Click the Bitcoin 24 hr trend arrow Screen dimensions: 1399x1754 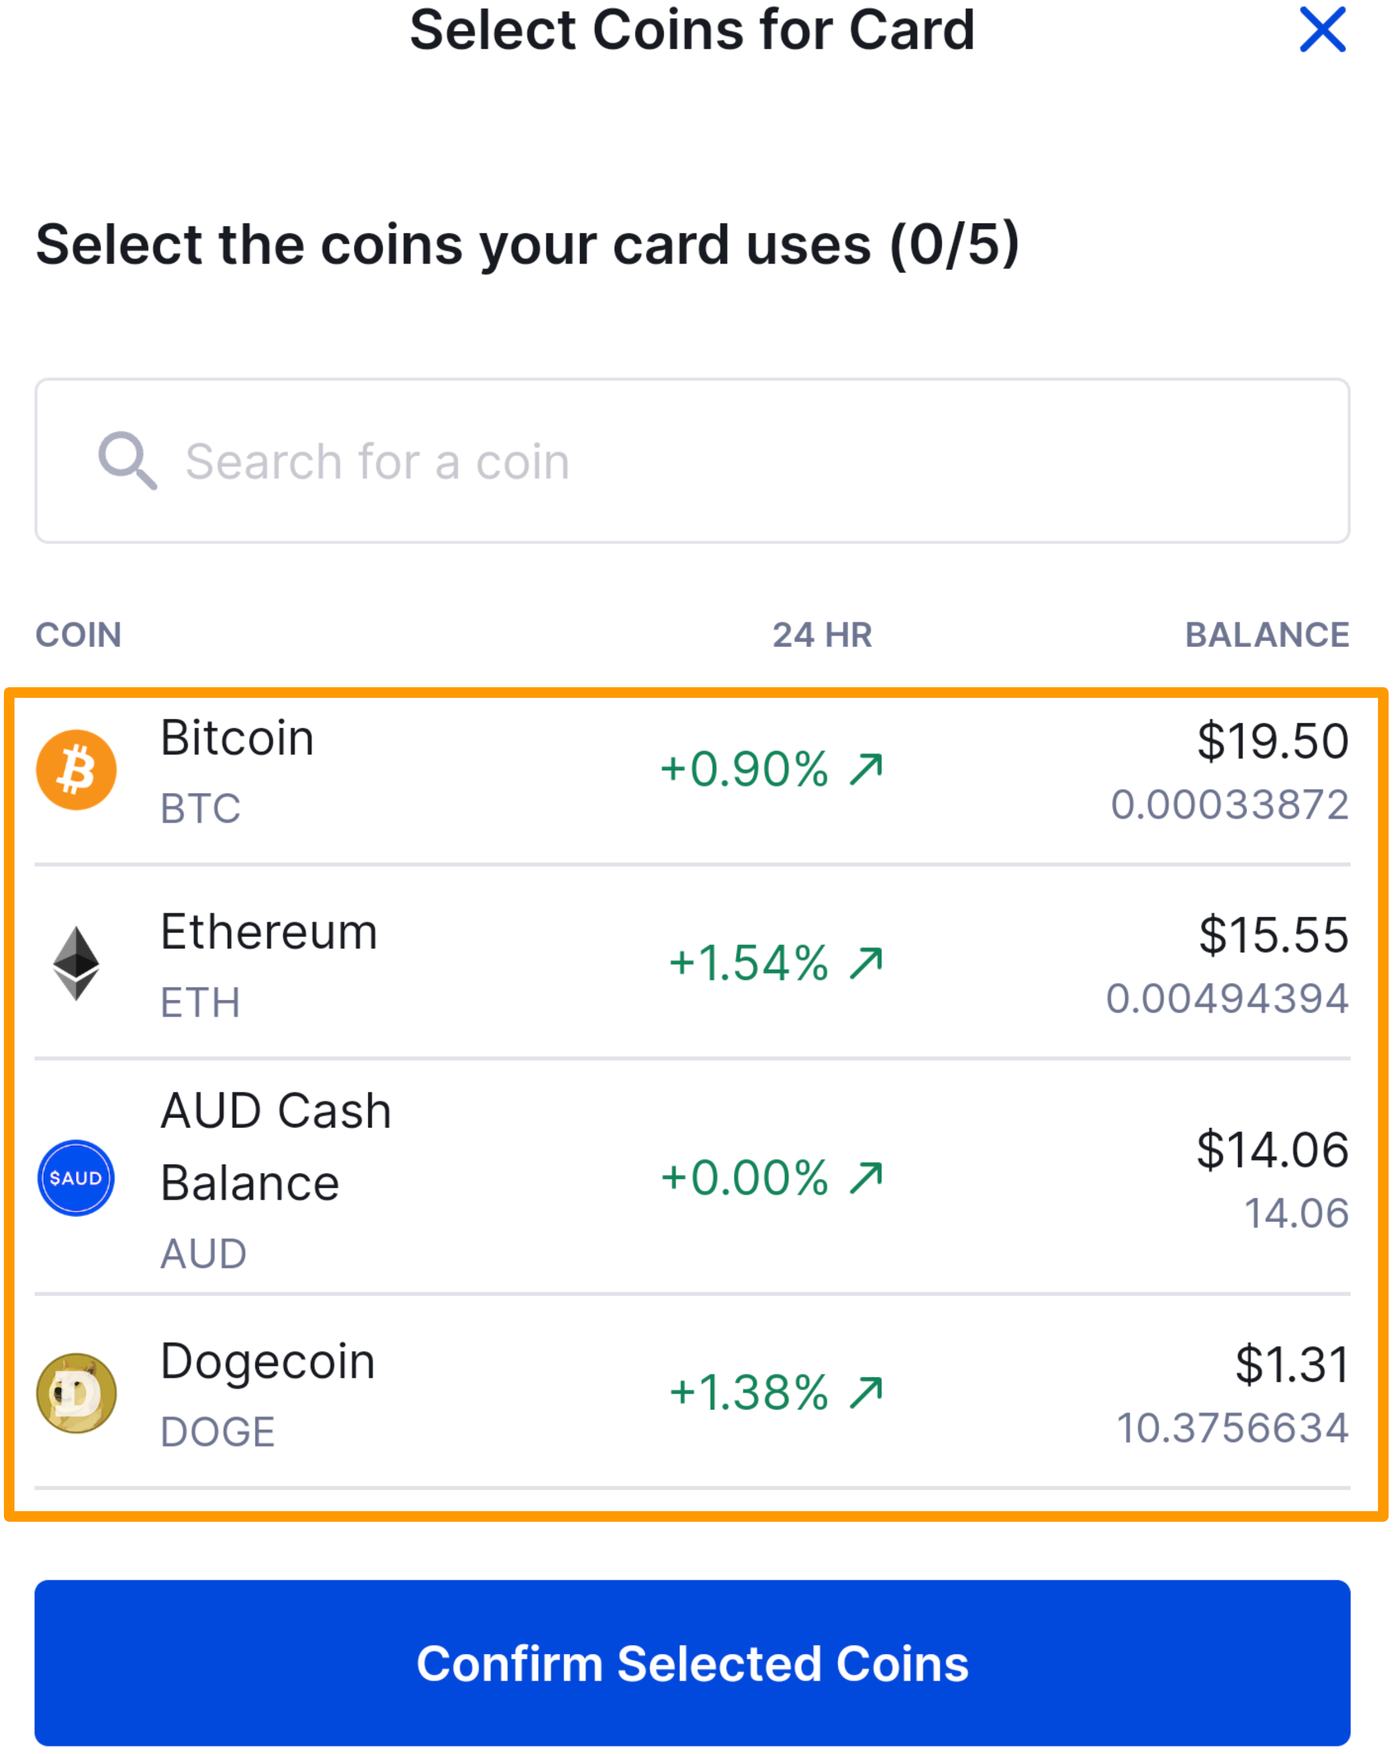[866, 769]
